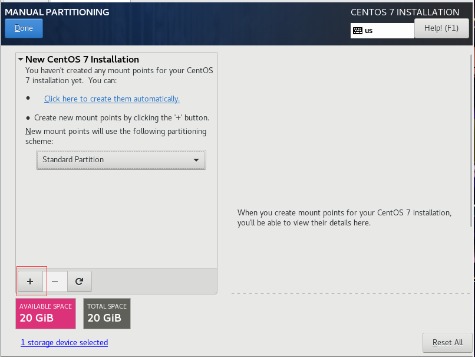The width and height of the screenshot is (475, 357).
Task: Click Reset All button
Action: pyautogui.click(x=447, y=343)
